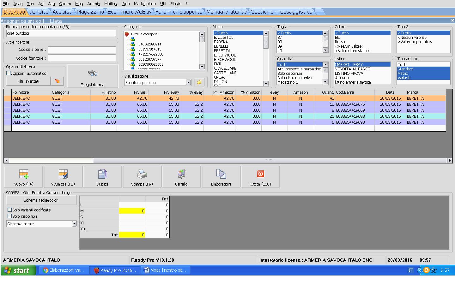Sort by the Pr. eBay column header
The width and height of the screenshot is (455, 284).
coord(164,92)
